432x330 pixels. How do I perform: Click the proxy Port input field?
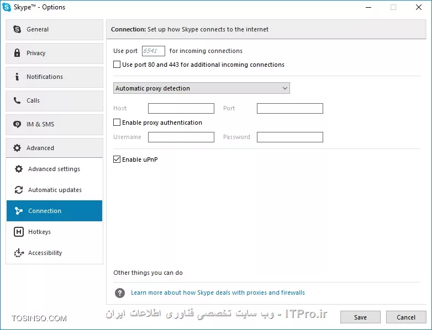pos(290,109)
